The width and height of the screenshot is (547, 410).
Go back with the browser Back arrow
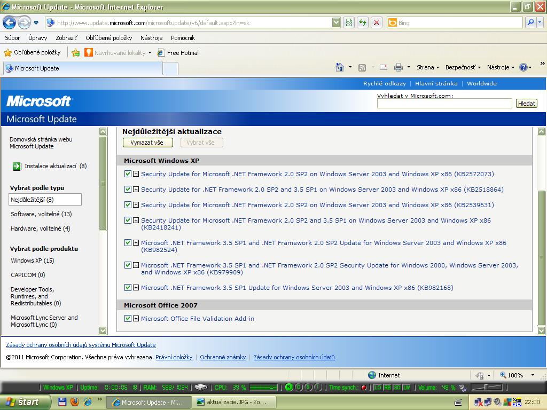[9, 23]
